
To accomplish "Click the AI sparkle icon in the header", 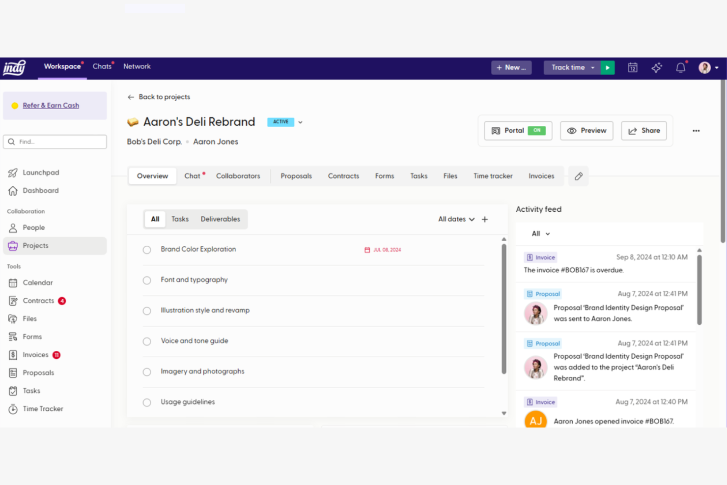I will tap(657, 68).
